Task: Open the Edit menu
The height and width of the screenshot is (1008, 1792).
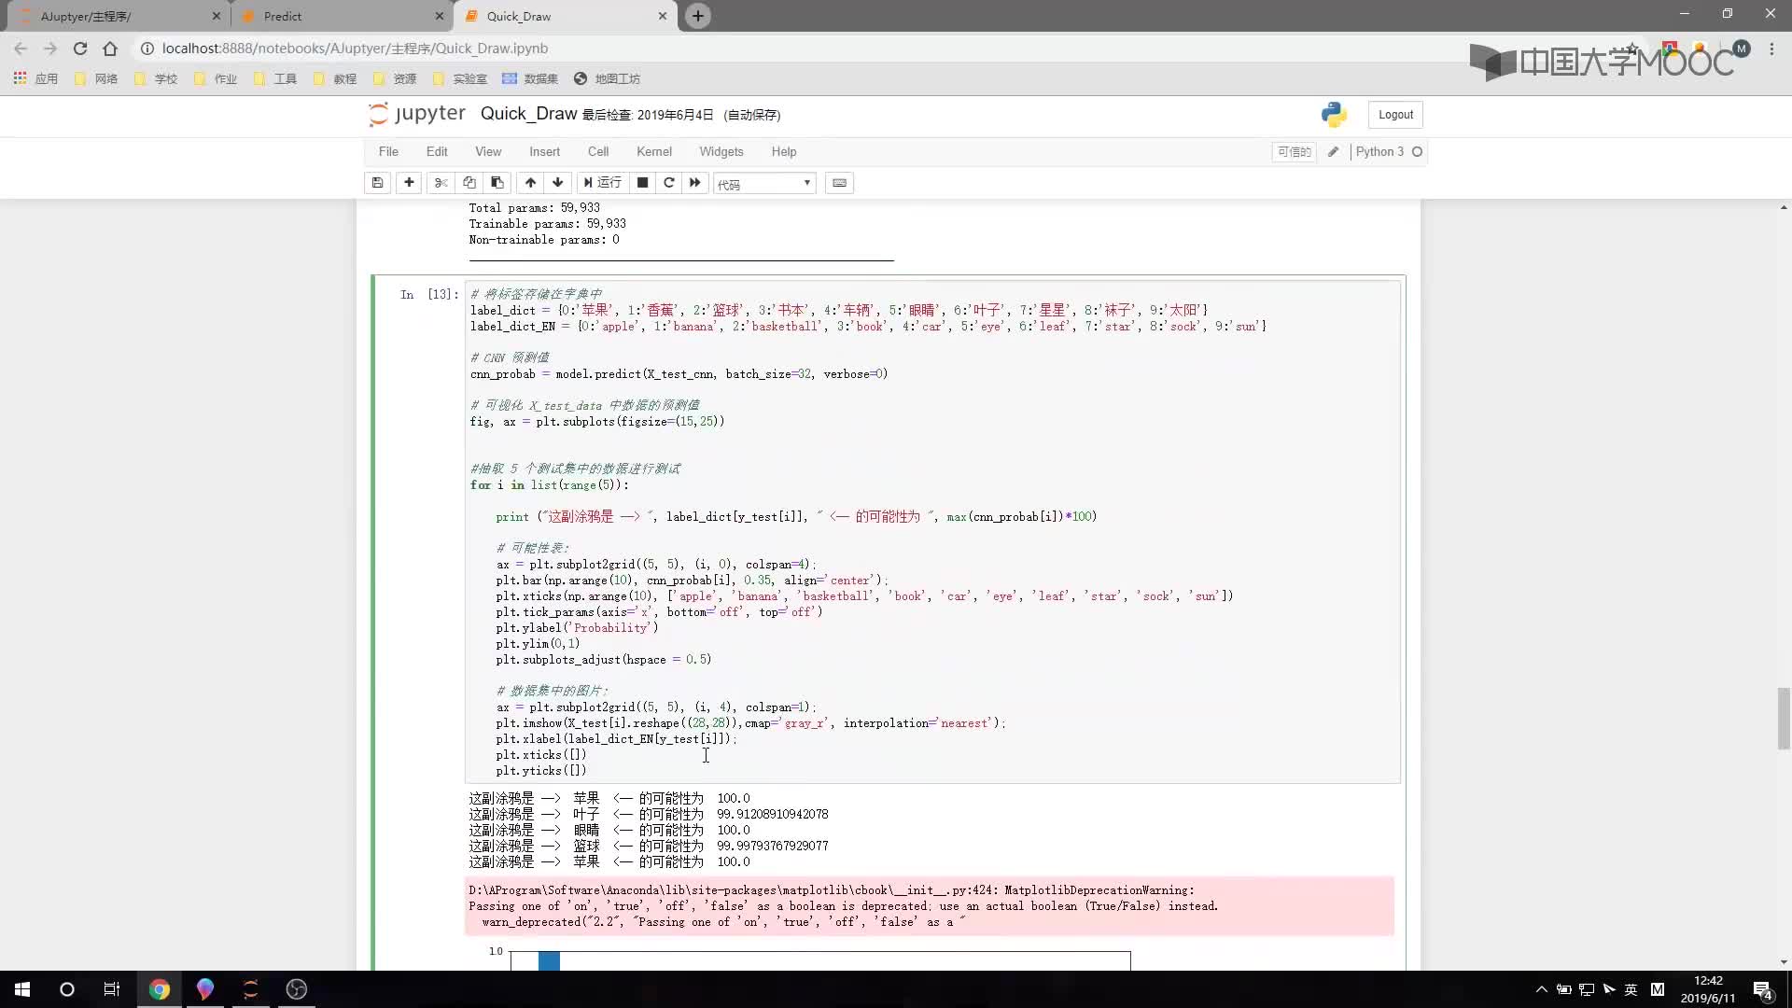Action: coord(437,152)
